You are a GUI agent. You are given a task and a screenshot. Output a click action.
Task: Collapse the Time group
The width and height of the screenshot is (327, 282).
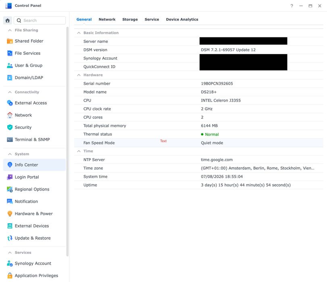(79, 151)
